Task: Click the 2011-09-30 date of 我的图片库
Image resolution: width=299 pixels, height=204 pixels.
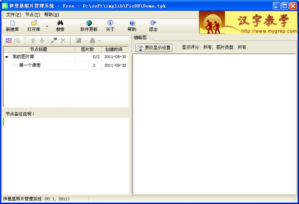Action: click(115, 57)
